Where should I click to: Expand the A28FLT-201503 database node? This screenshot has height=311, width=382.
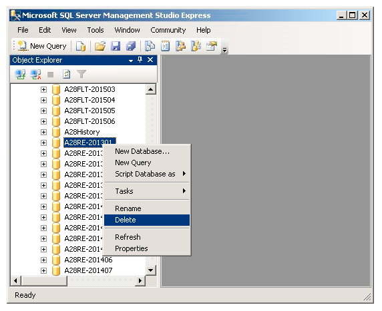click(43, 90)
